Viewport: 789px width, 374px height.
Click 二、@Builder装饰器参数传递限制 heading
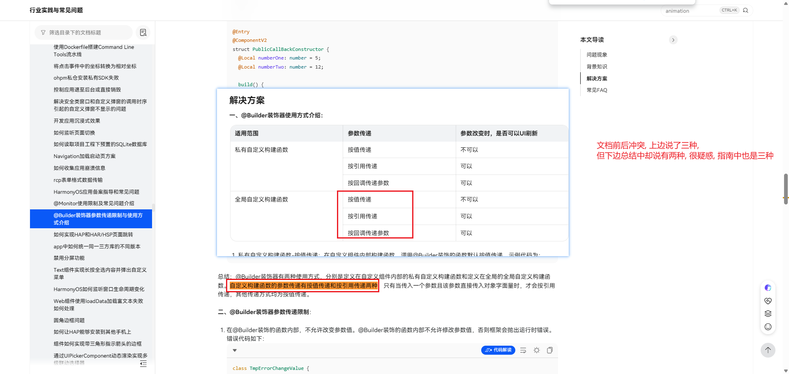[x=264, y=312]
